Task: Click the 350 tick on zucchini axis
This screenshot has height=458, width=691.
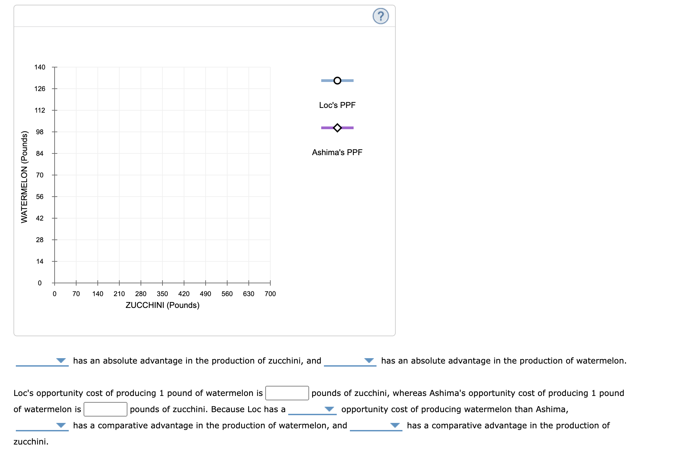Action: coord(162,294)
